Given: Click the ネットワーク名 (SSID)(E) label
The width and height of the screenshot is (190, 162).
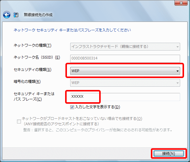Looking at the screenshot, I should point(37,57).
